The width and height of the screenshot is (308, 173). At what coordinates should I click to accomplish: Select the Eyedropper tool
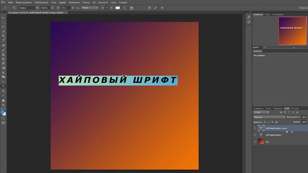(x=3, y=40)
